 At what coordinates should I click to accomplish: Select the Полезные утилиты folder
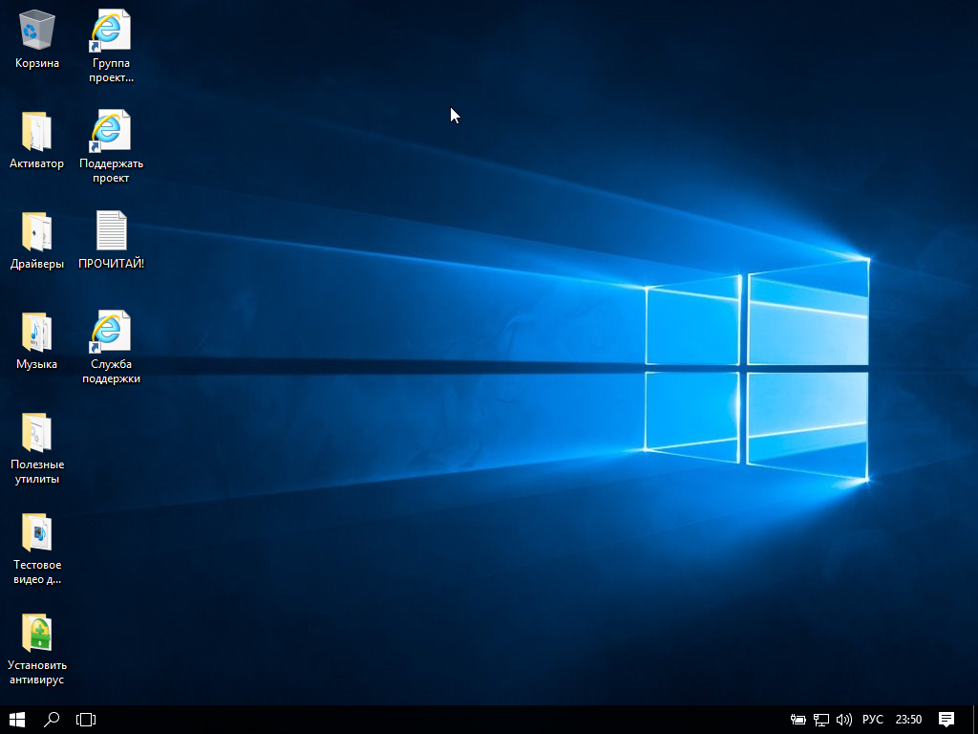(x=37, y=448)
